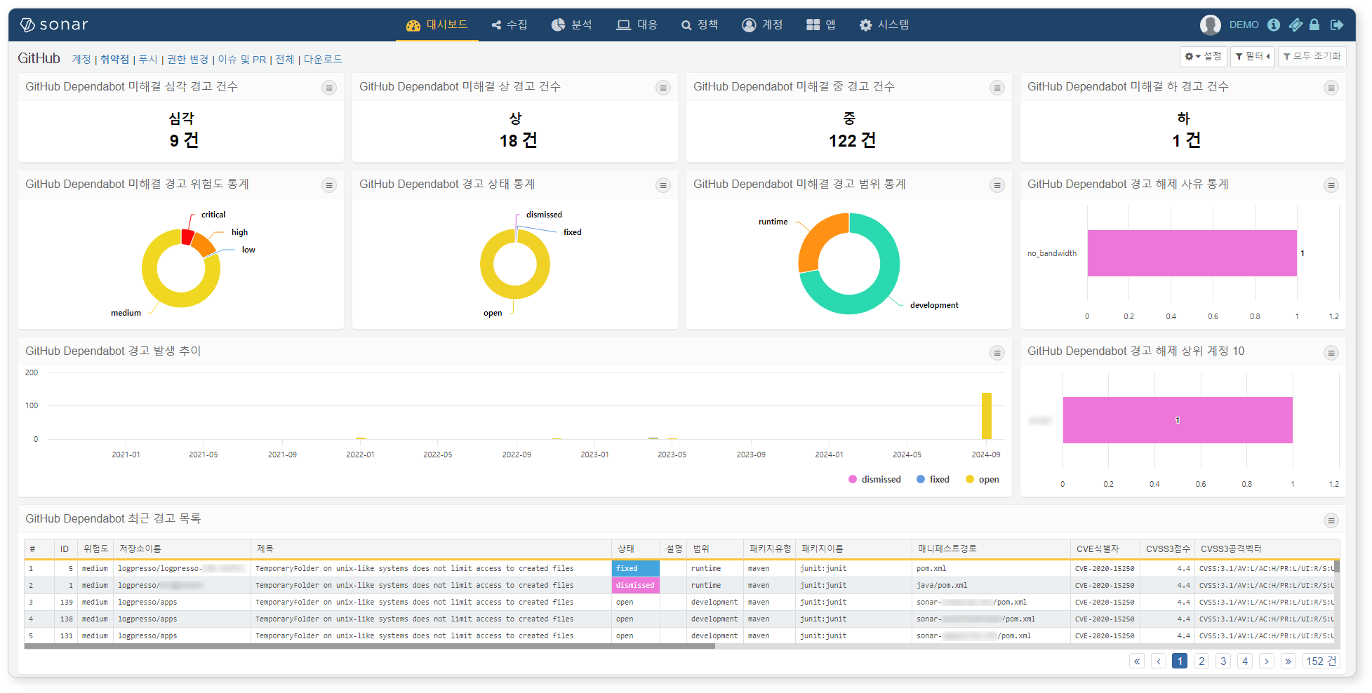Open menu of 중 경고 건수 widget
The width and height of the screenshot is (1372, 693).
click(997, 88)
